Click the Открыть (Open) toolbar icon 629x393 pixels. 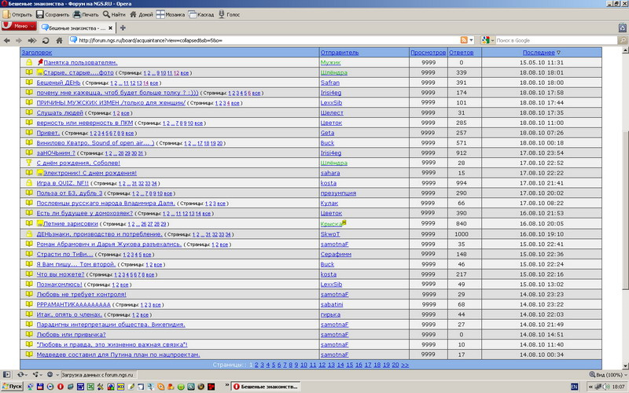(x=17, y=14)
